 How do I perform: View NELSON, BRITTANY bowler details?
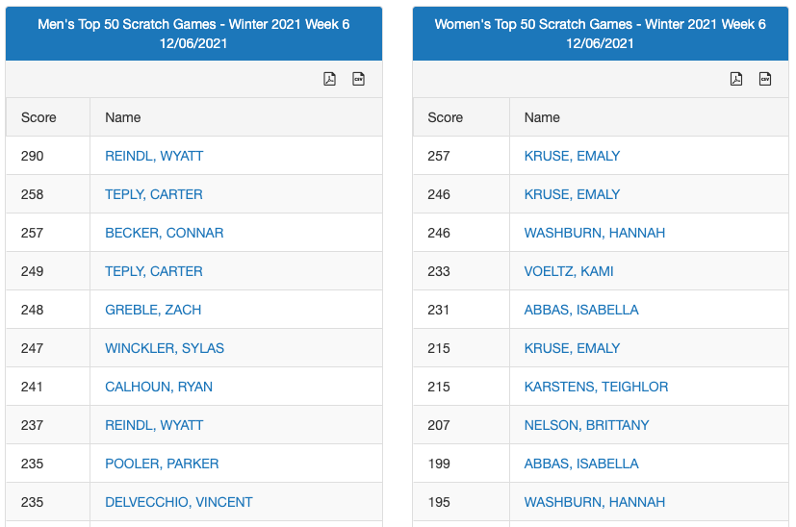click(x=586, y=425)
